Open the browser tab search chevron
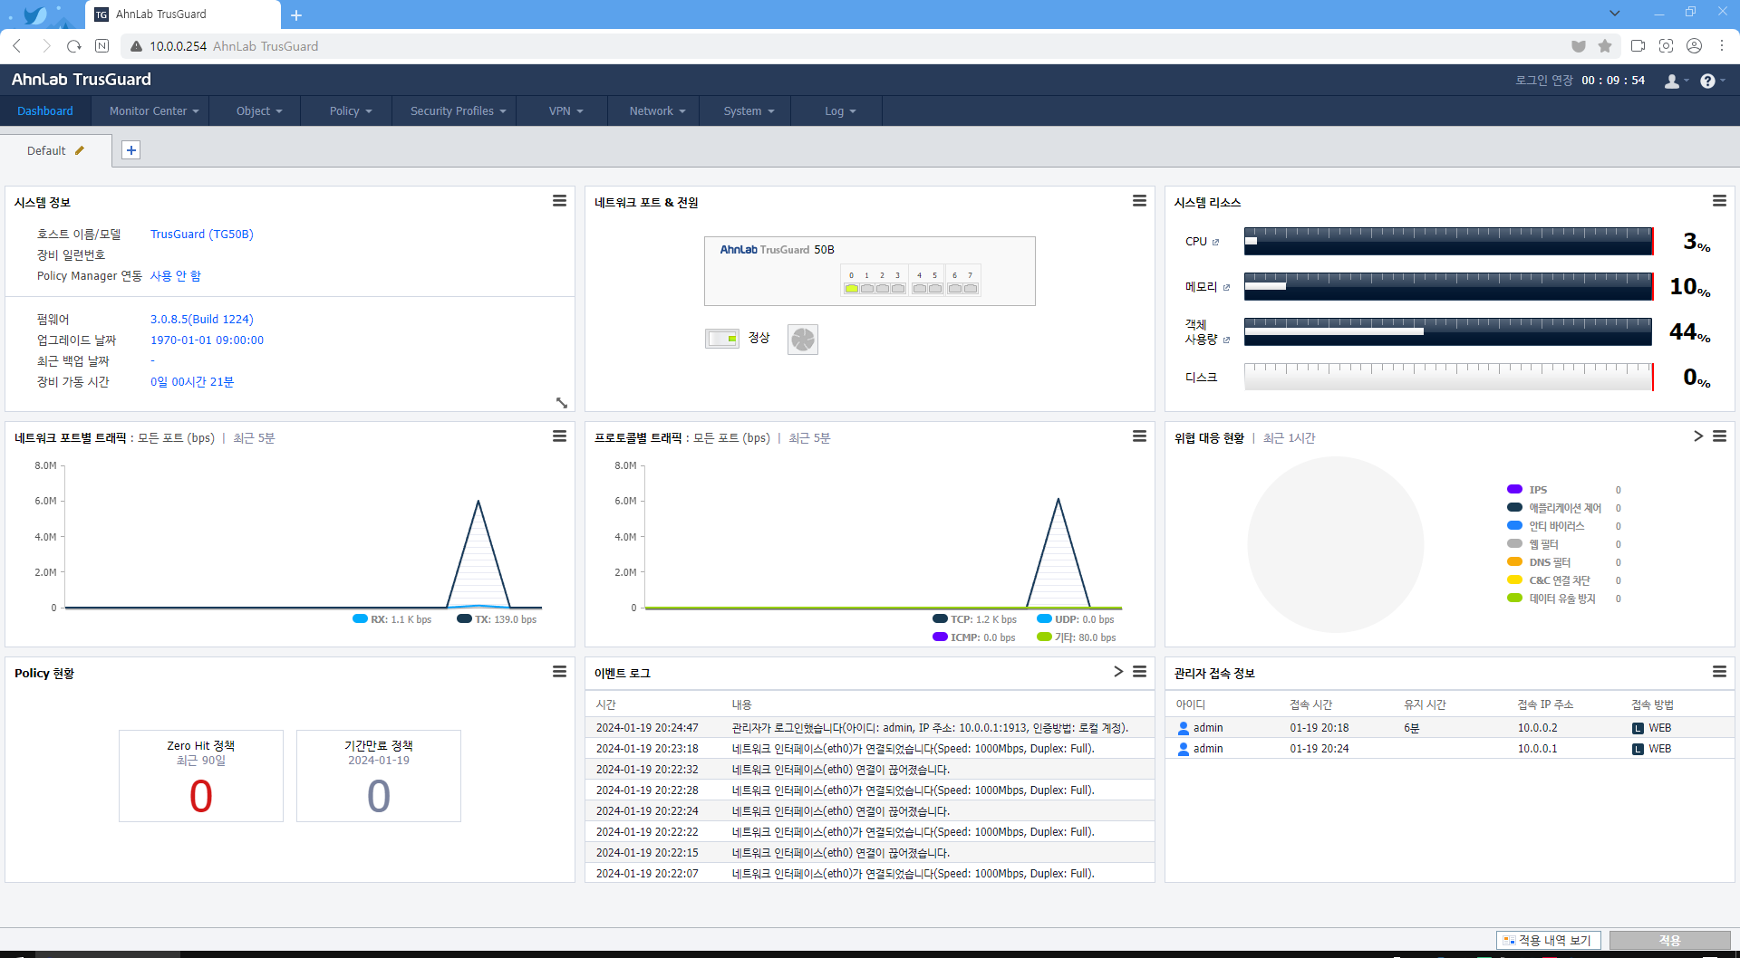Image resolution: width=1740 pixels, height=958 pixels. pos(1614,13)
